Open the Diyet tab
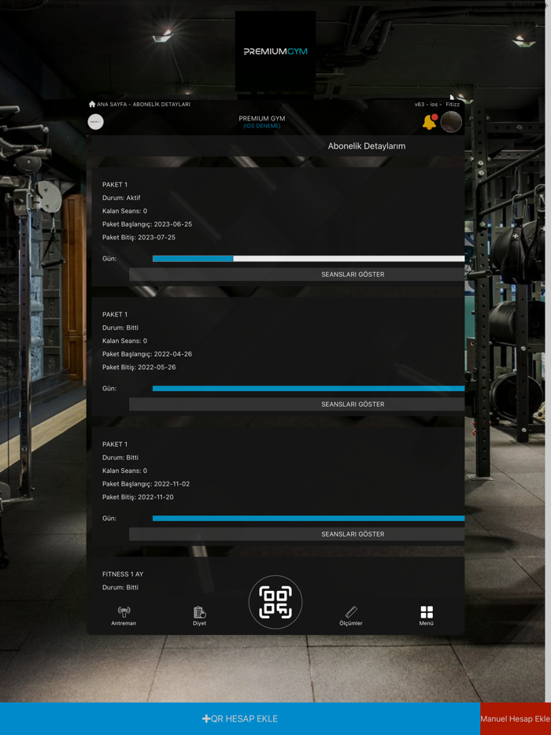Image resolution: width=551 pixels, height=735 pixels. coord(199,616)
